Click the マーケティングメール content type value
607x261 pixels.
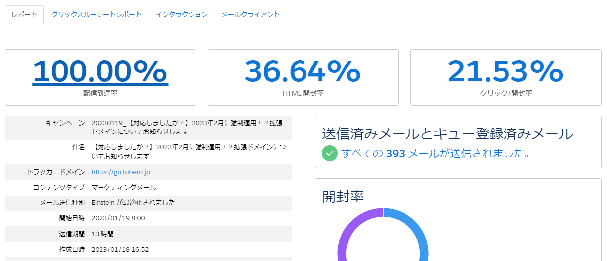point(124,188)
